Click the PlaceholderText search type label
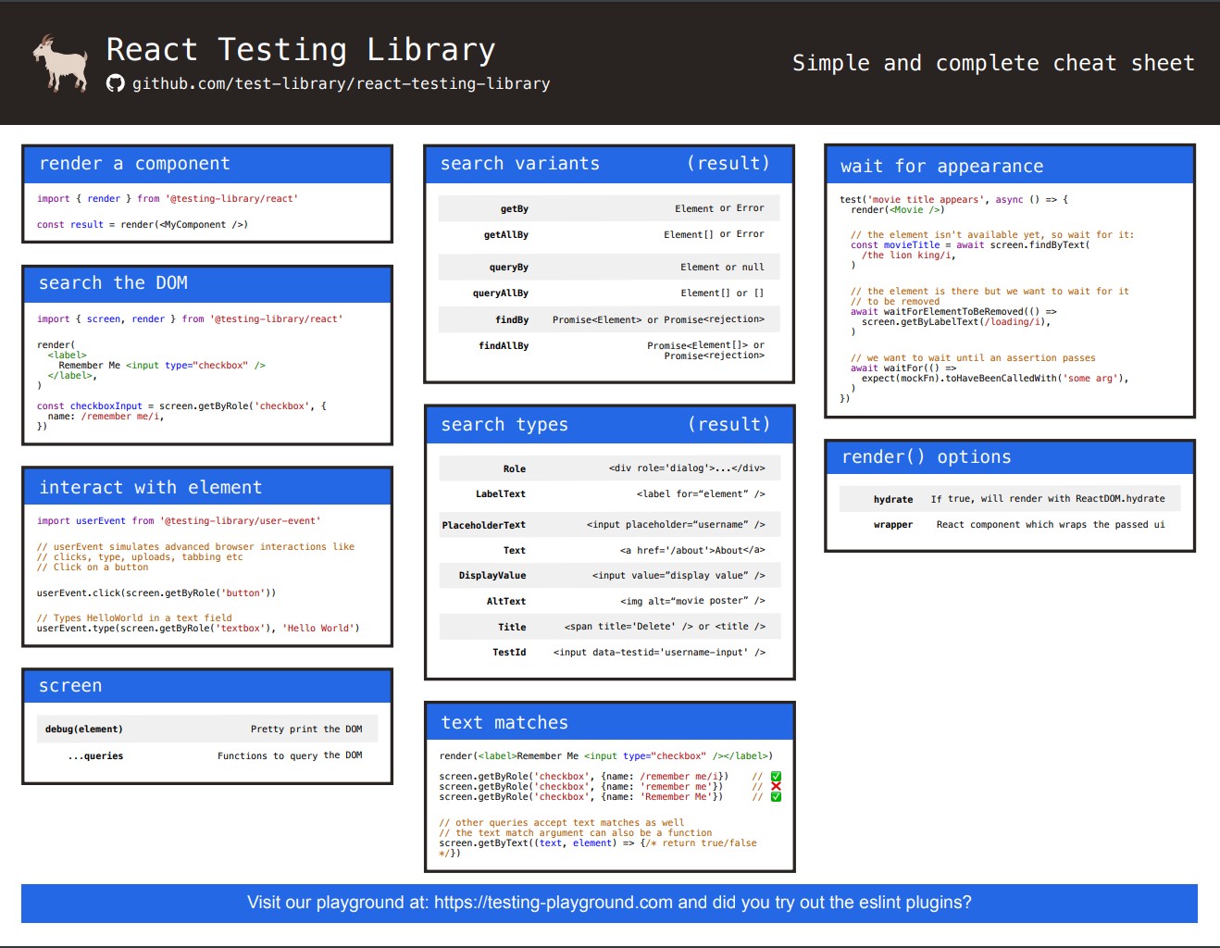Screen dimensions: 1220x948 483,526
